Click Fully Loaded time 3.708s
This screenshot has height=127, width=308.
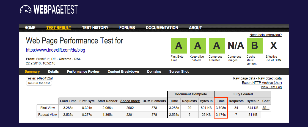click(x=221, y=108)
